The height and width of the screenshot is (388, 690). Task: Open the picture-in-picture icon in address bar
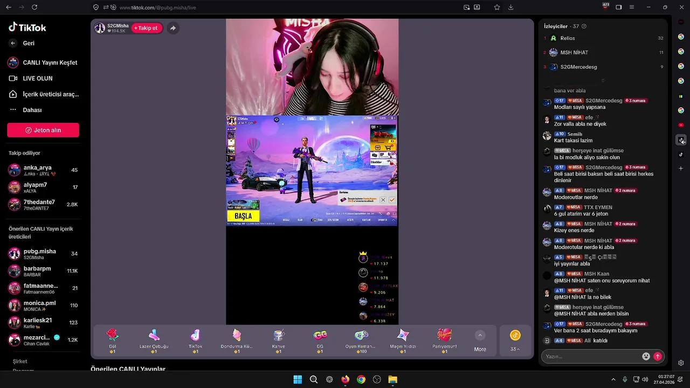(467, 8)
